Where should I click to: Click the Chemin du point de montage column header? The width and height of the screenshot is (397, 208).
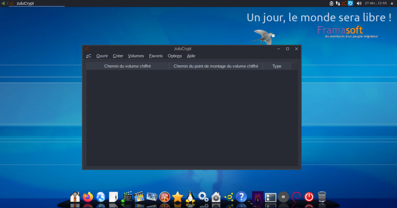pos(216,66)
